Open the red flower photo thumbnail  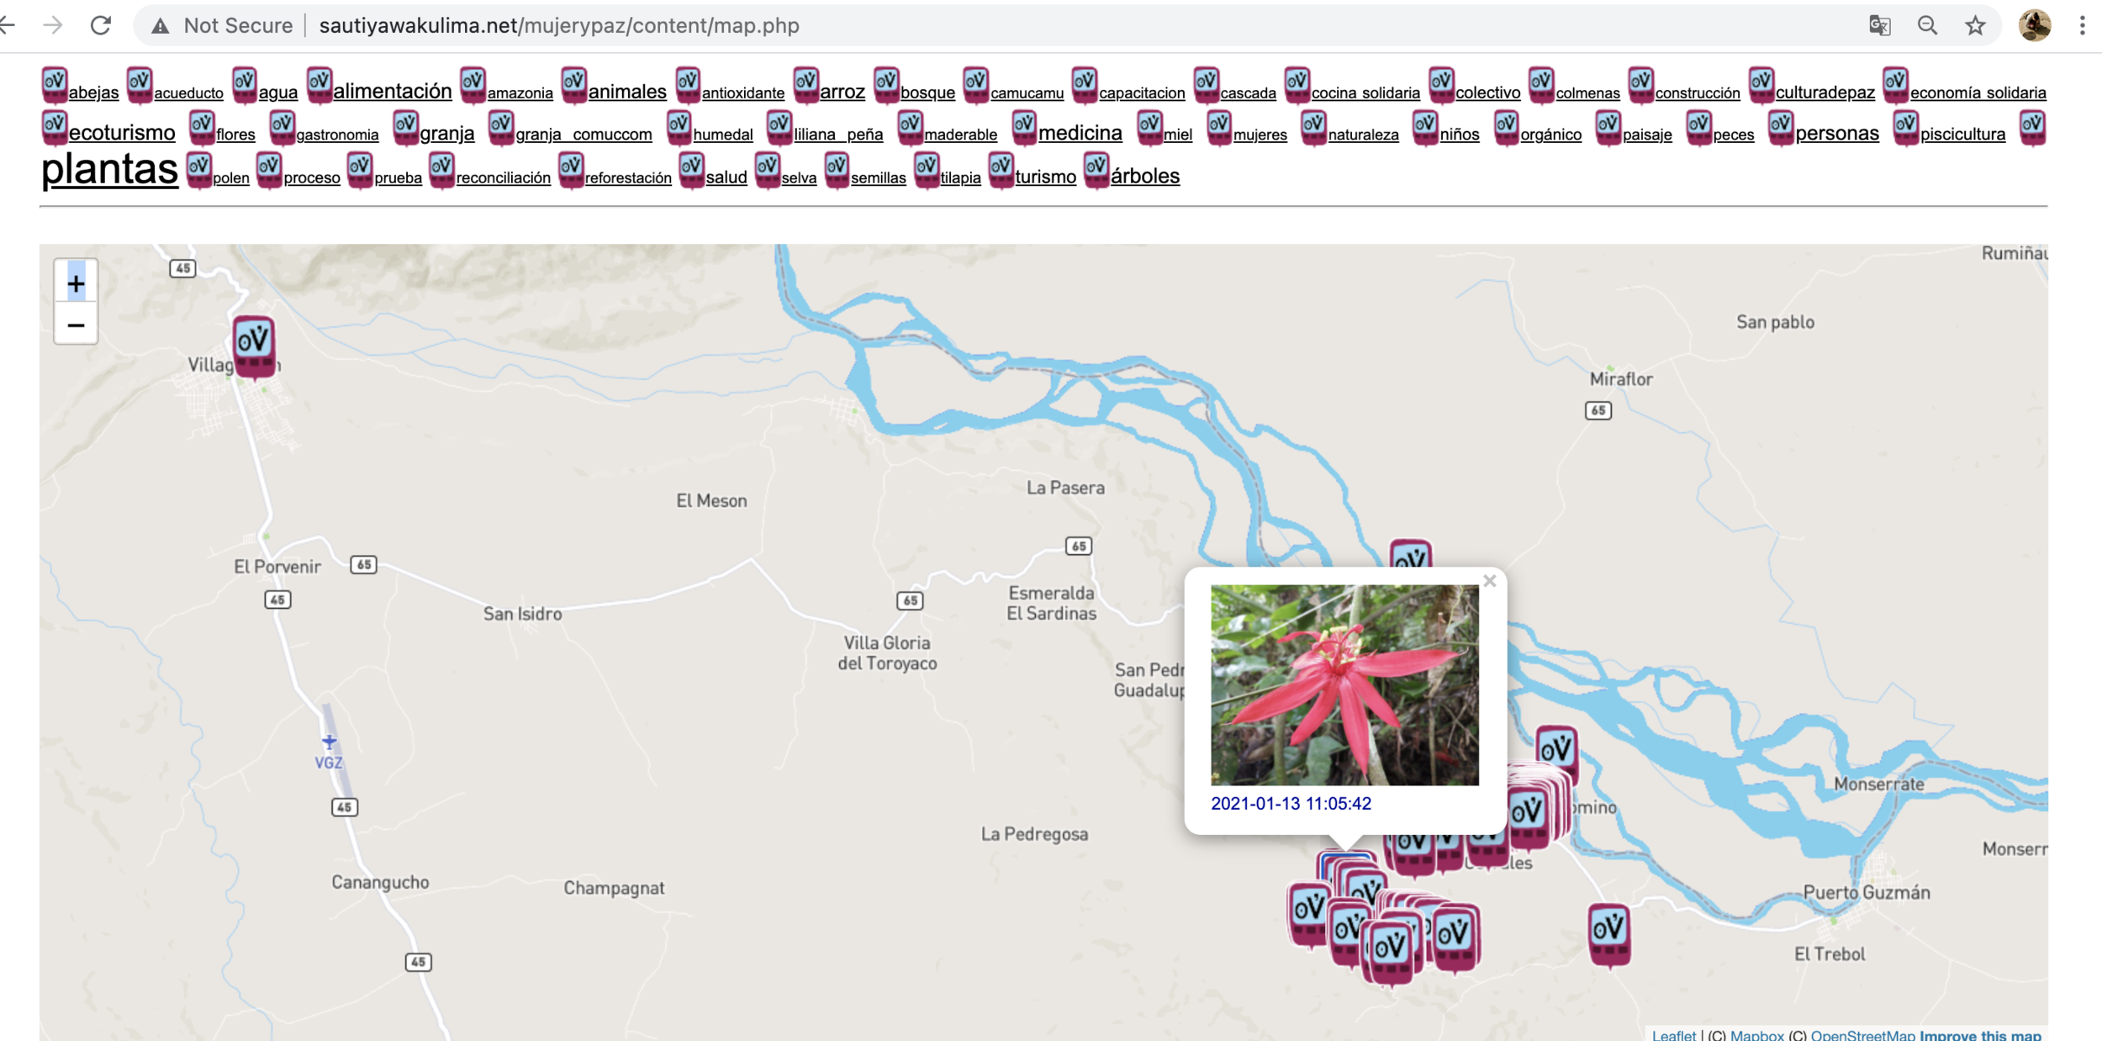click(1344, 684)
